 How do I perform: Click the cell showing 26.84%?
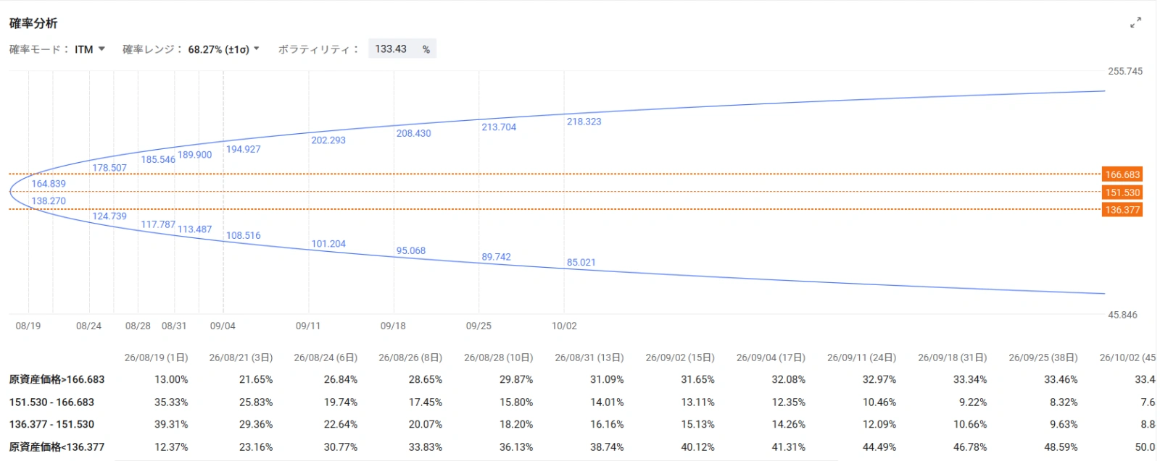341,379
